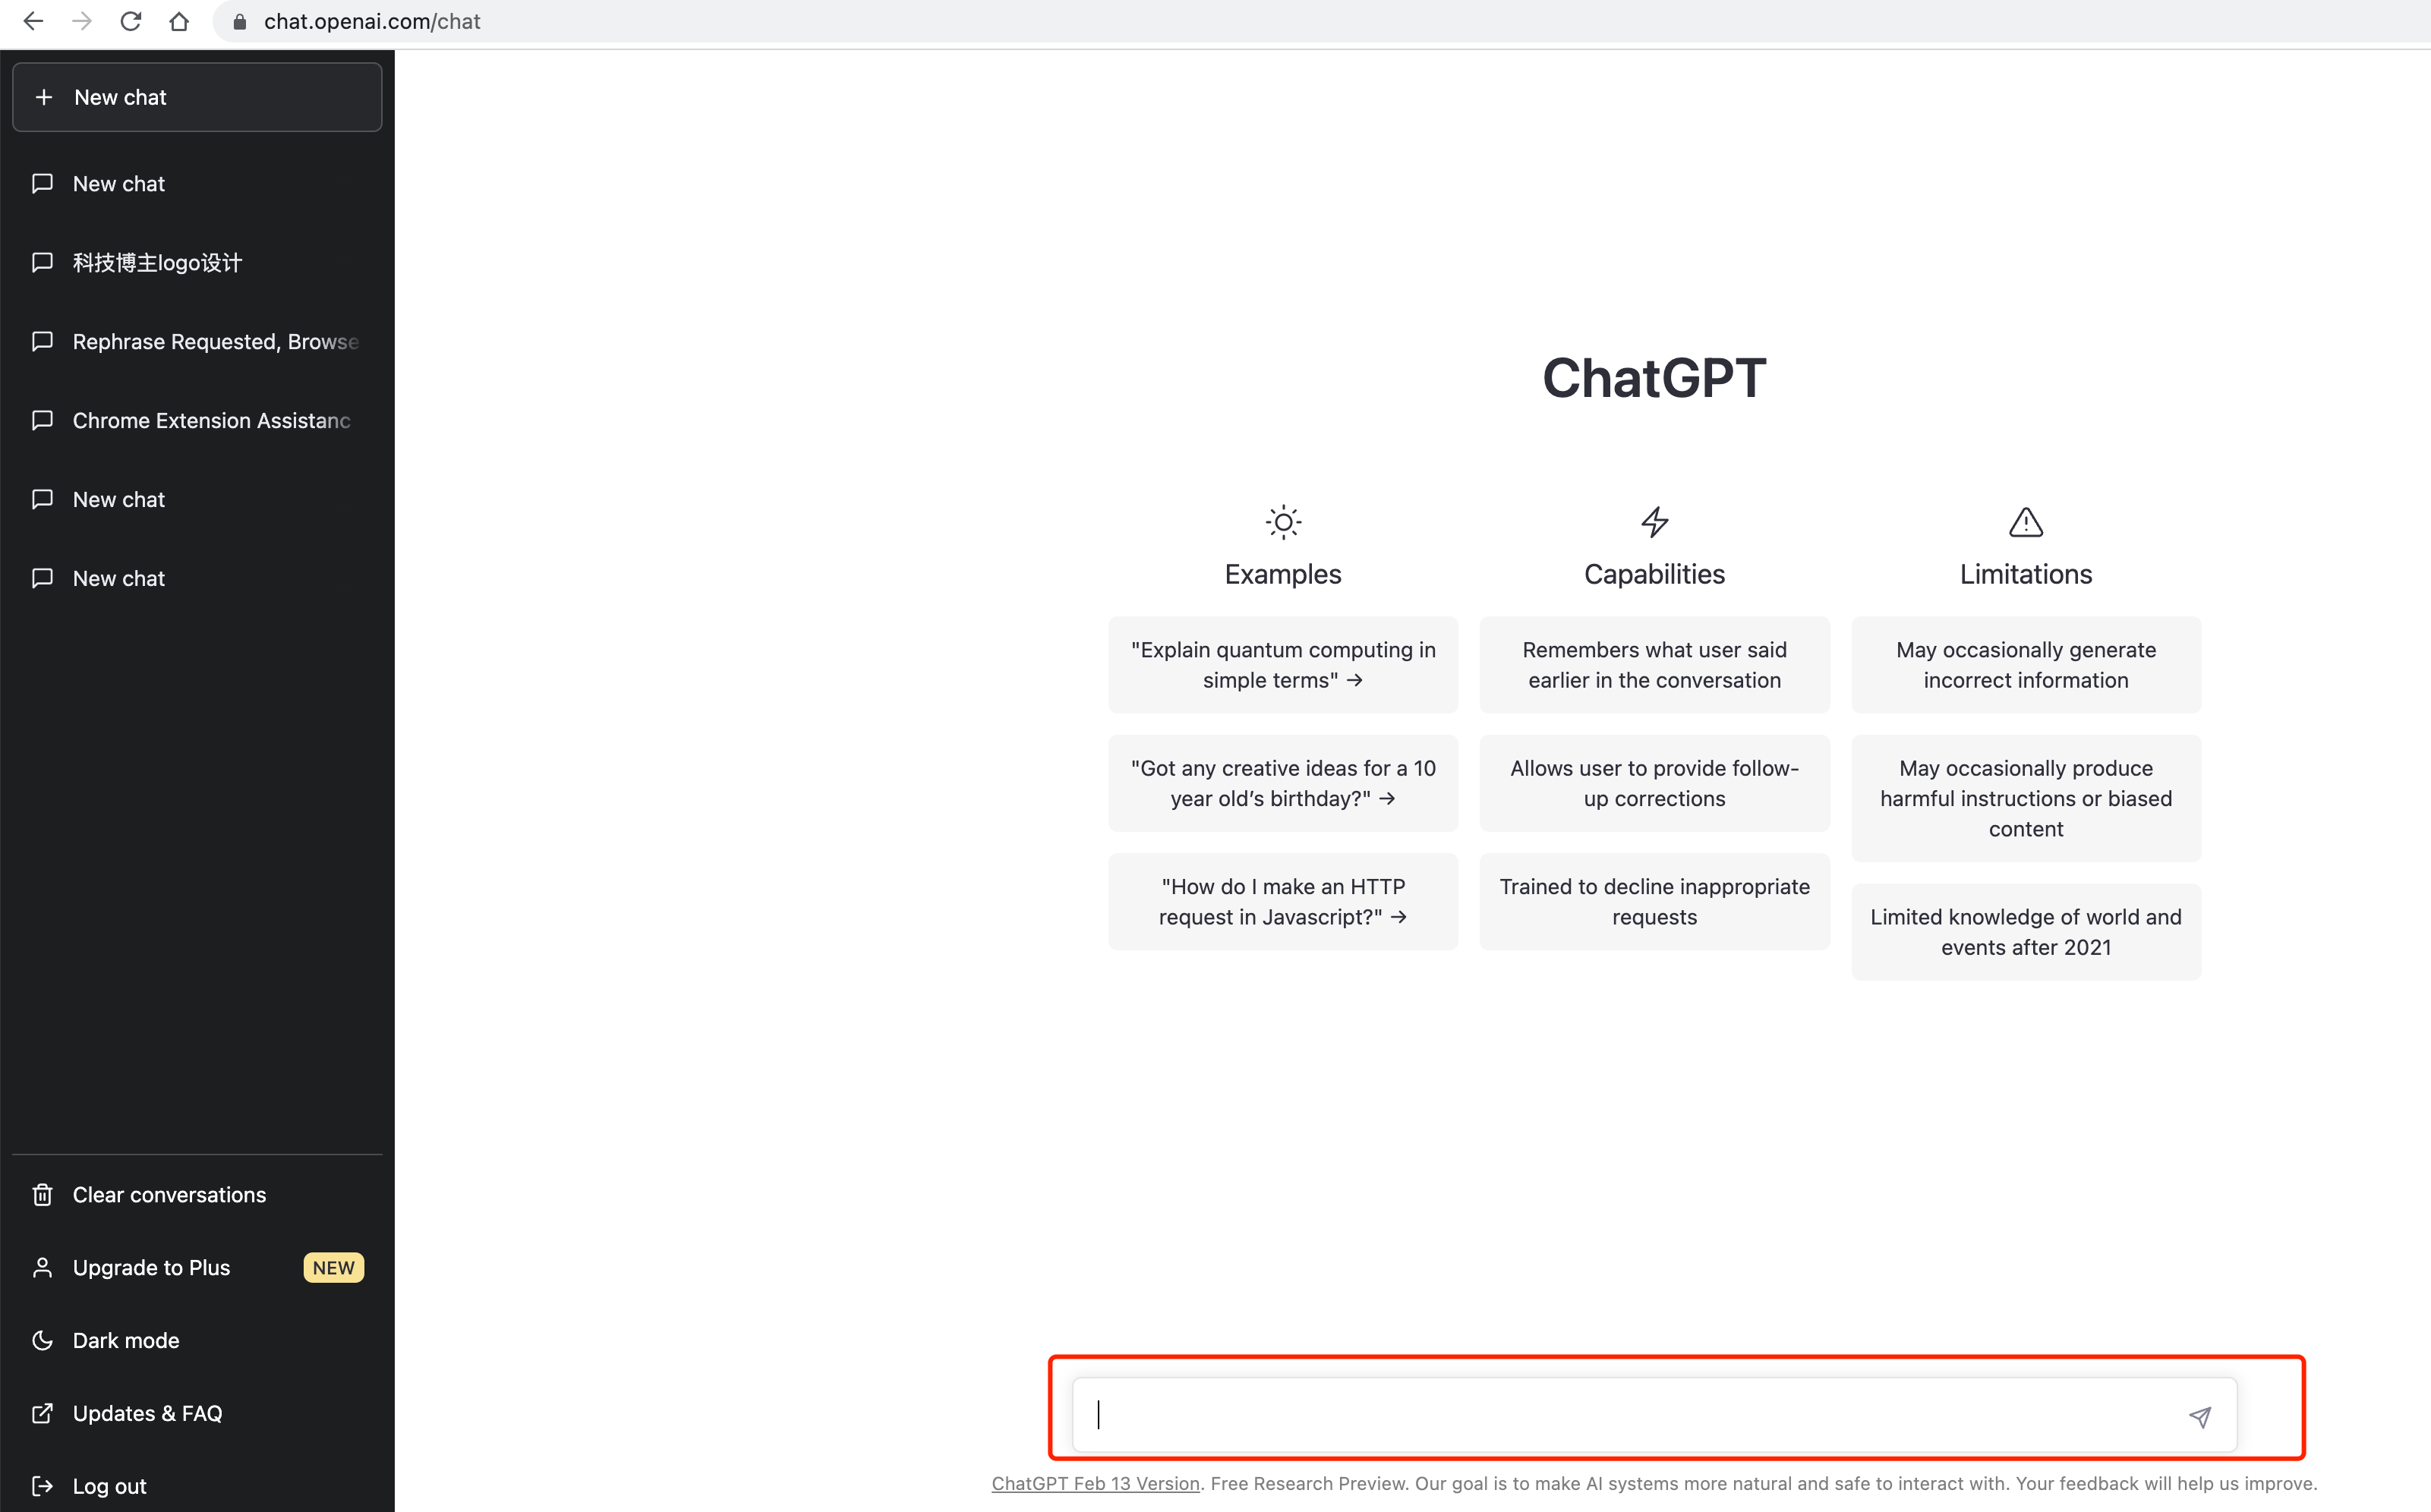The height and width of the screenshot is (1512, 2431).
Task: Open the second New chat entry
Action: 197,498
